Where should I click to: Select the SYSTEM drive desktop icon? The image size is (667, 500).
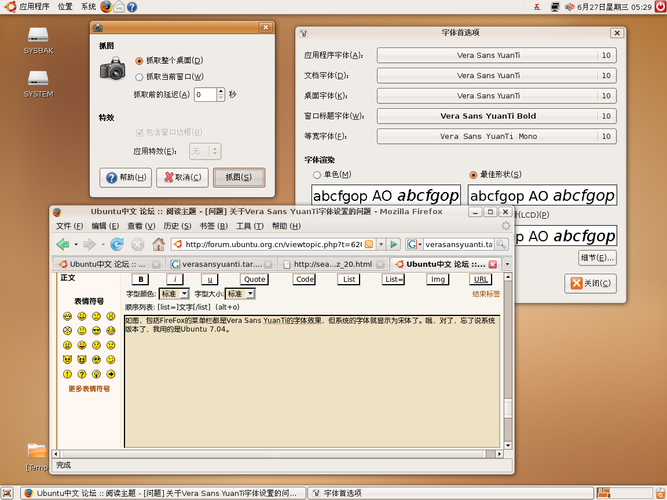click(38, 84)
